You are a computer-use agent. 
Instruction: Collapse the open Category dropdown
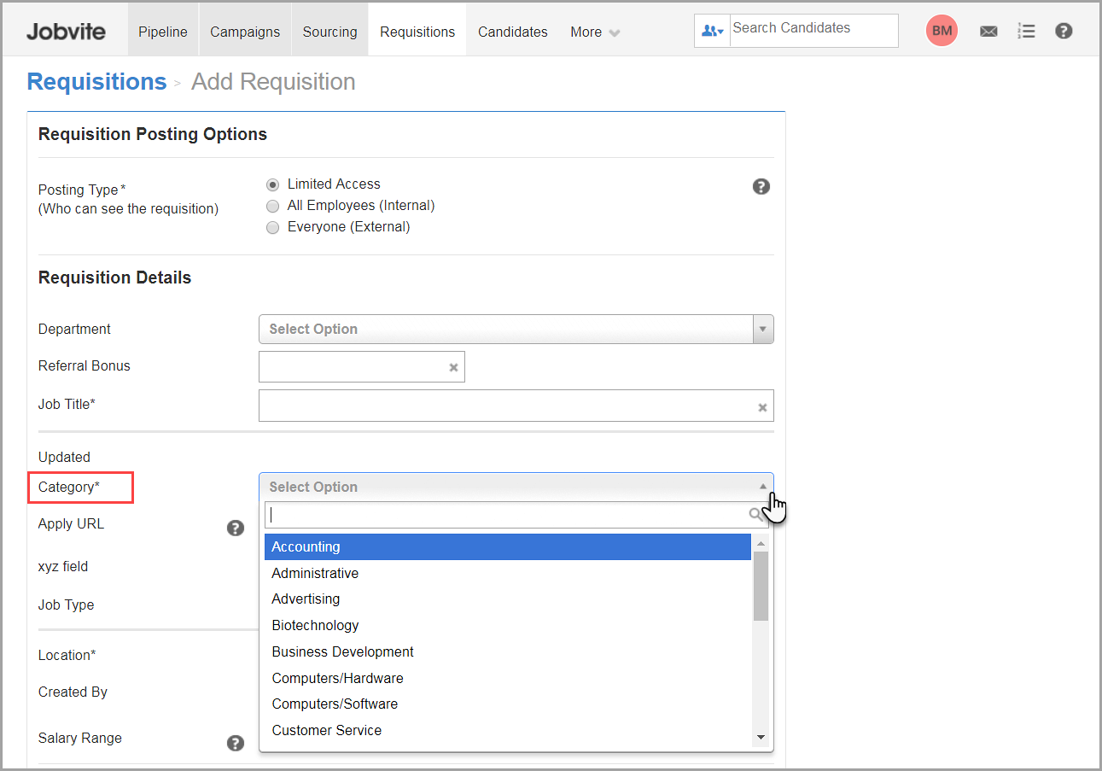[x=763, y=486]
